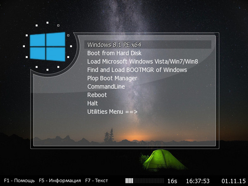Click F5 - Информация info hint
This screenshot has height=186, width=248.
60,181
